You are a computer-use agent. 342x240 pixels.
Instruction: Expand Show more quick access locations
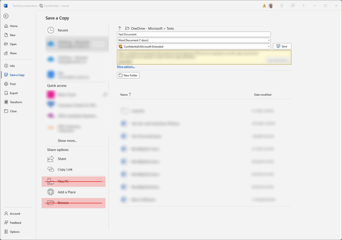point(67,141)
